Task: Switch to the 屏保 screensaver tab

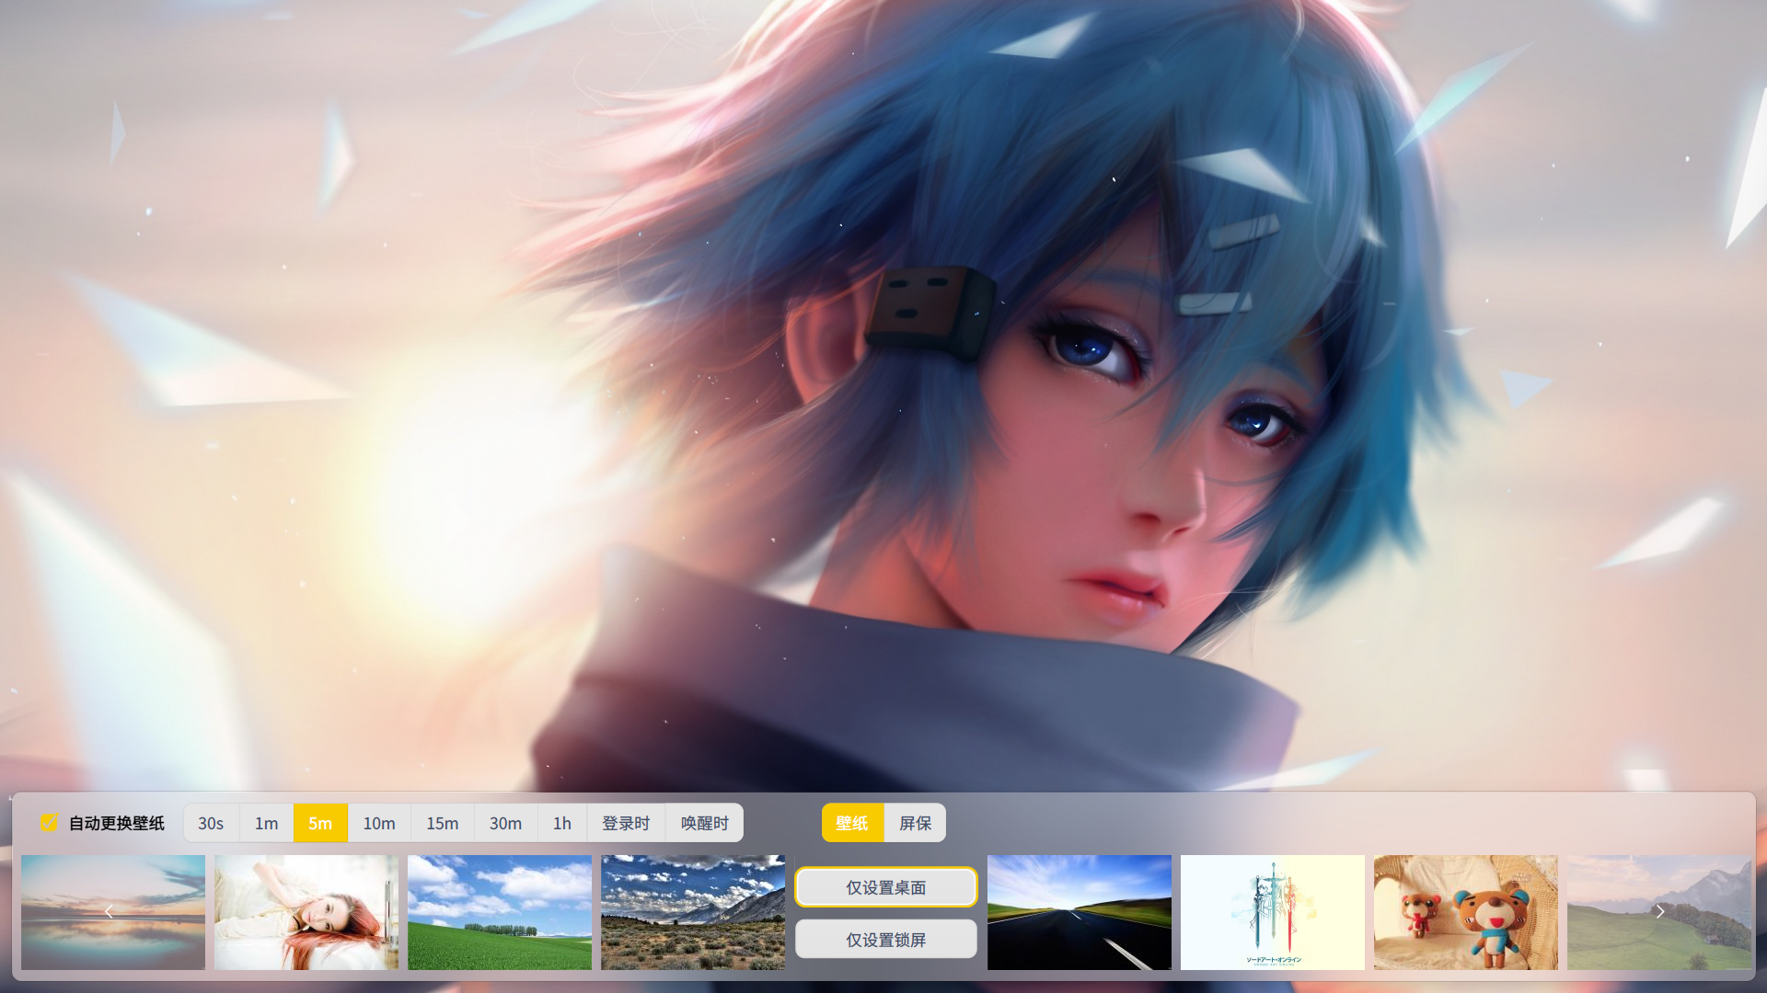Action: pyautogui.click(x=915, y=823)
